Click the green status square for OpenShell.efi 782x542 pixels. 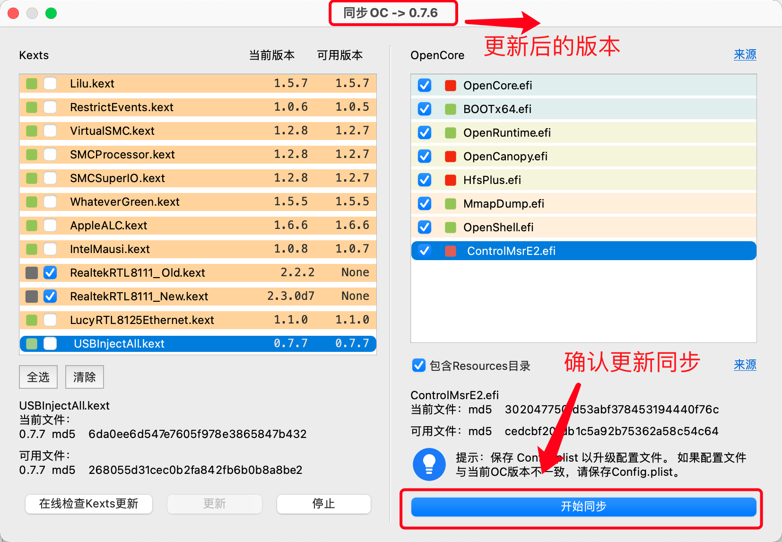451,227
